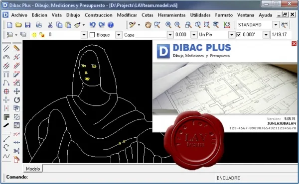Open the Dibujo menu
The image size is (299, 184).
(x=73, y=15)
